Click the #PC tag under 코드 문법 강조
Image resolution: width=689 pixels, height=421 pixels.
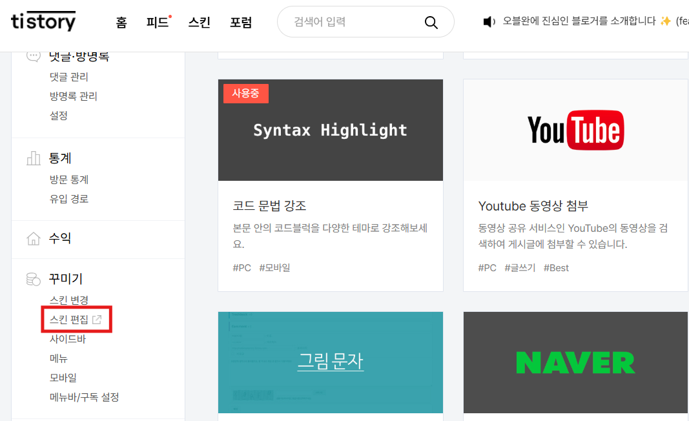242,267
